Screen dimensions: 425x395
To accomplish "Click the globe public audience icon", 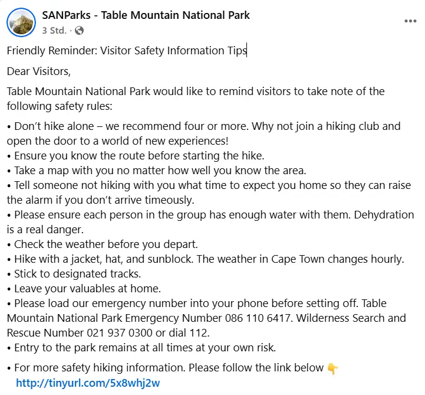I will coord(79,30).
